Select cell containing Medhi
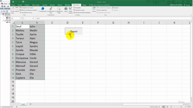 pos(37,30)
